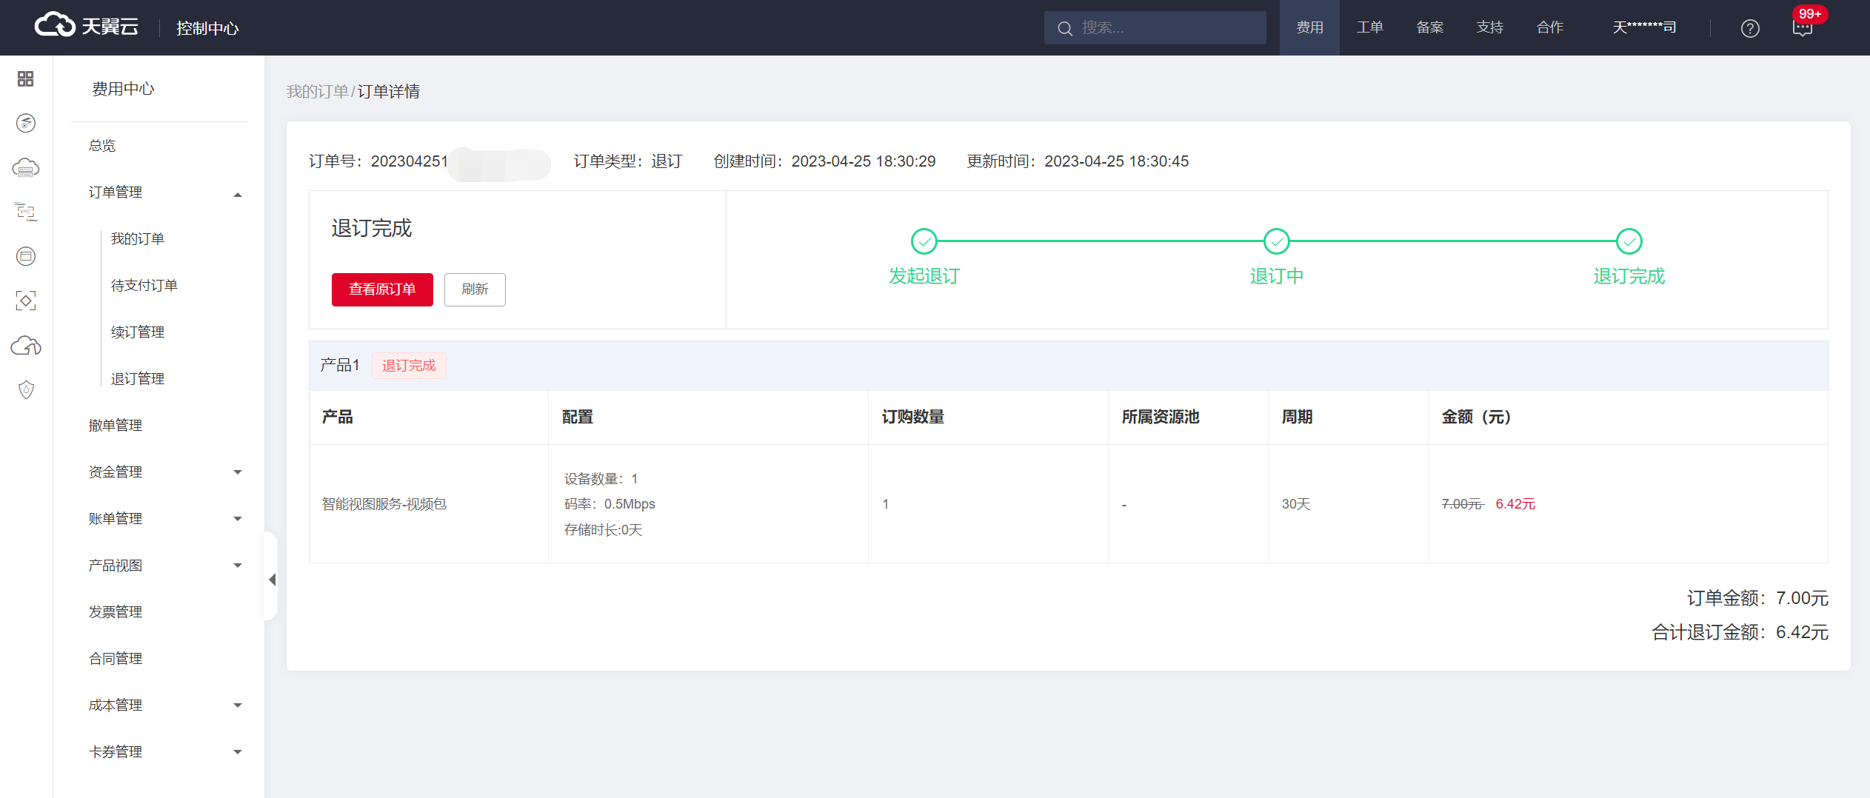Collapse the 订单管理 menu section
This screenshot has width=1870, height=798.
(238, 194)
